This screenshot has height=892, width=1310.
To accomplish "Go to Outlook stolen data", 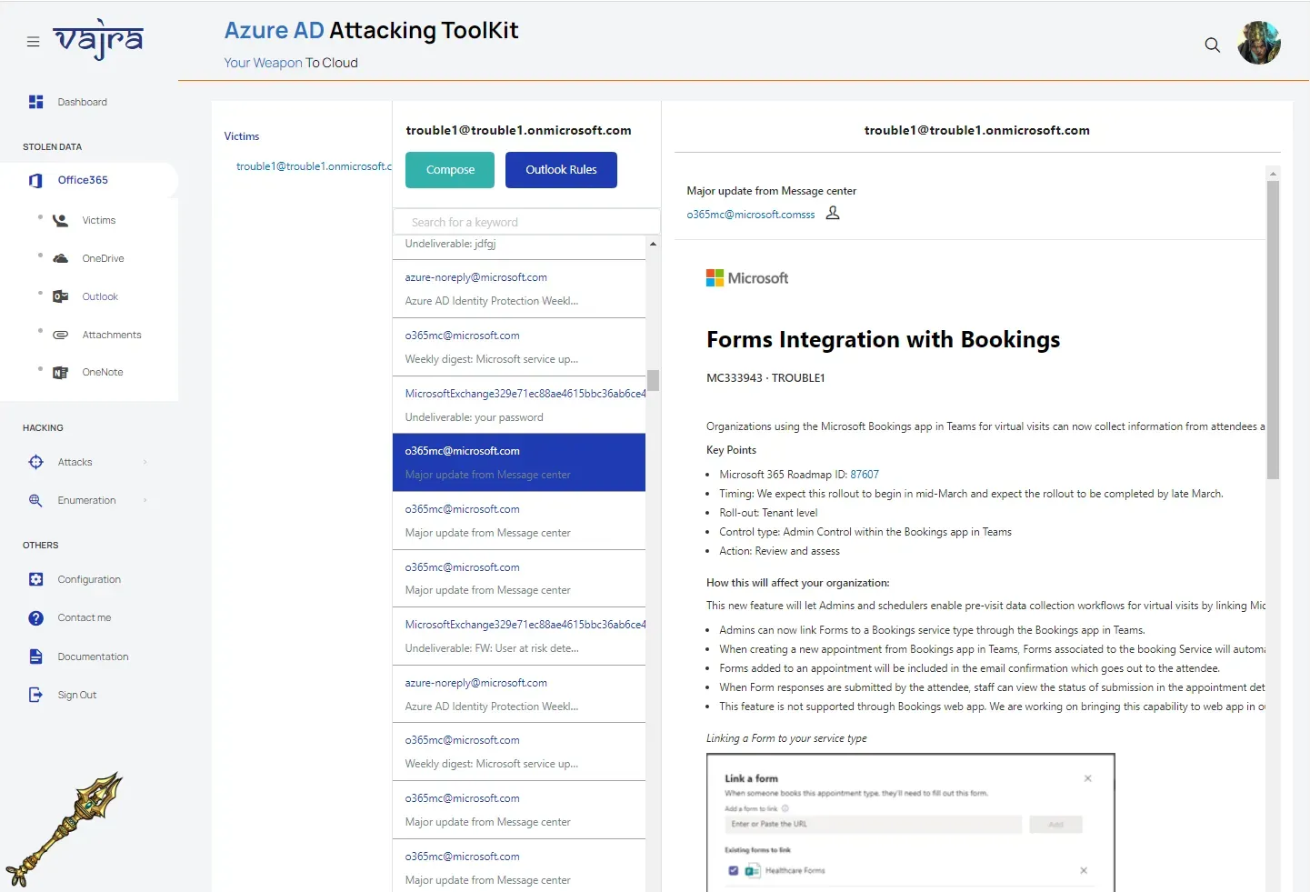I will pyautogui.click(x=100, y=296).
